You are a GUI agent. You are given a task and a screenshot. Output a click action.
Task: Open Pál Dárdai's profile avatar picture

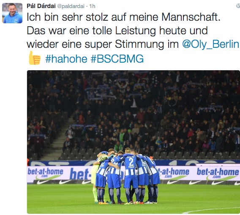click(12, 13)
